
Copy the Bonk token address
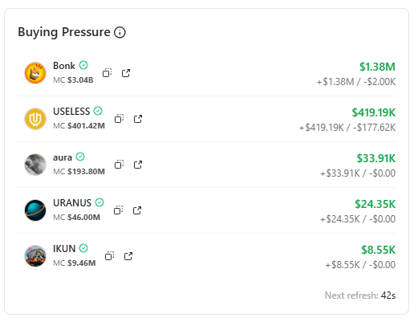coord(107,73)
